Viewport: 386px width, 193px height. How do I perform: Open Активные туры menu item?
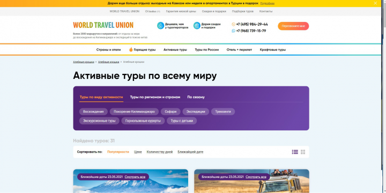pyautogui.click(x=175, y=50)
